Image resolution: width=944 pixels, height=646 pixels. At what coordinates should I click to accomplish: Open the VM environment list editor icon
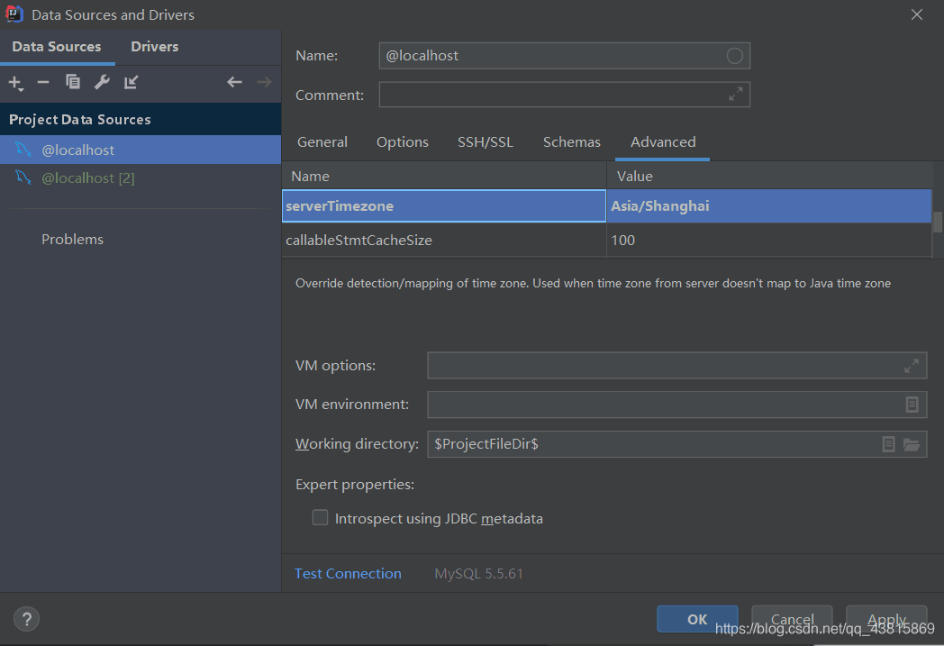(912, 405)
